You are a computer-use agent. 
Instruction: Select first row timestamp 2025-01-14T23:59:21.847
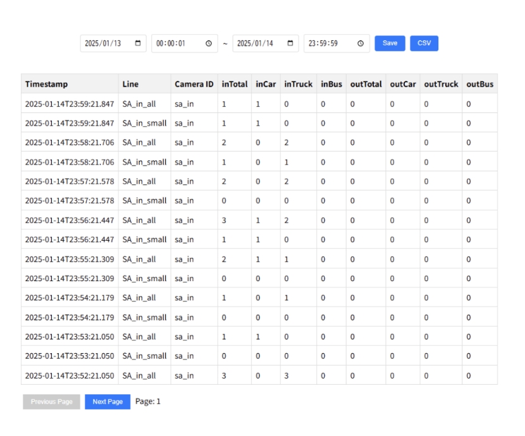click(x=70, y=104)
